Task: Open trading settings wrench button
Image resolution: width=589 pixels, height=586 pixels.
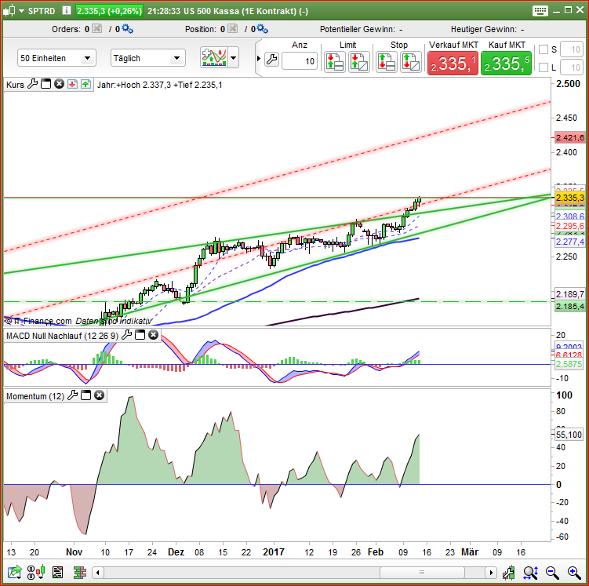Action: pyautogui.click(x=271, y=60)
